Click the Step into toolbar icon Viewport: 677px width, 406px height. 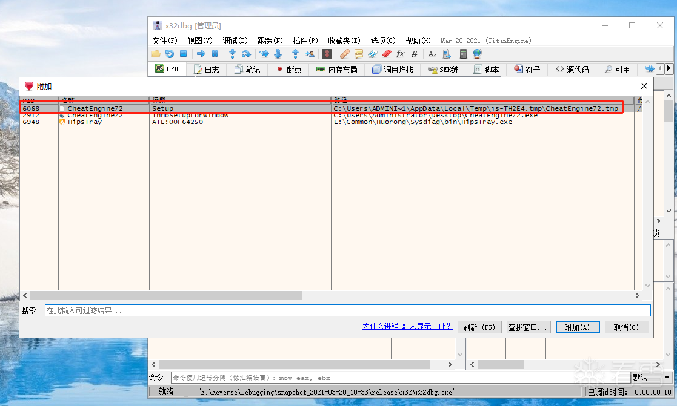tap(232, 54)
